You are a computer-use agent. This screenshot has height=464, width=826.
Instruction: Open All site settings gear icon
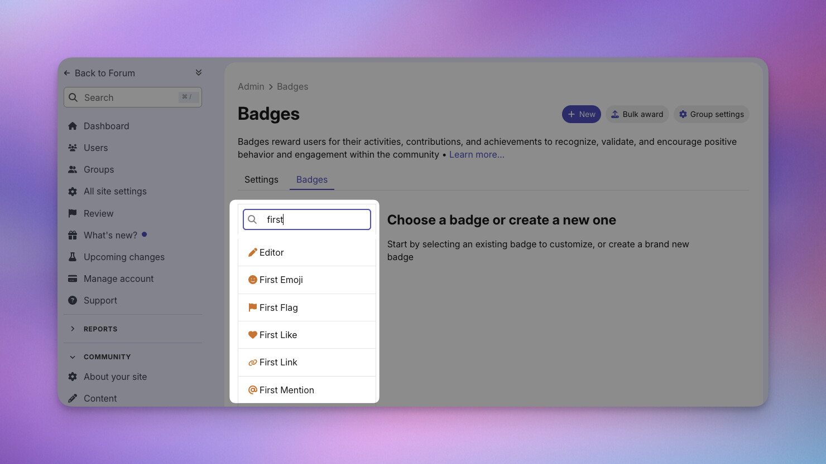[x=73, y=191]
